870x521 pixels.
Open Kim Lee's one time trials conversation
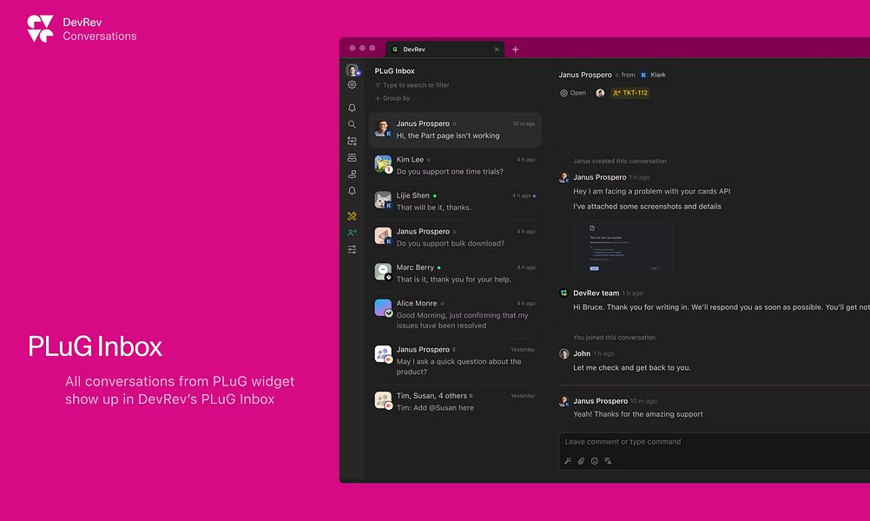455,165
